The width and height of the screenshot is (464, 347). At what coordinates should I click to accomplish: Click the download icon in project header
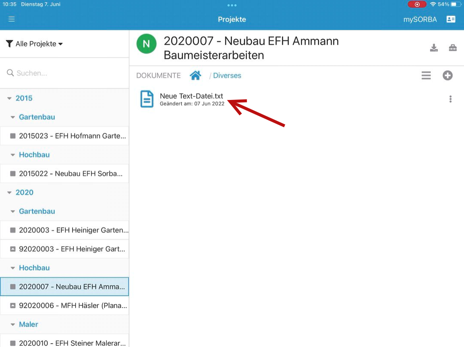point(434,48)
